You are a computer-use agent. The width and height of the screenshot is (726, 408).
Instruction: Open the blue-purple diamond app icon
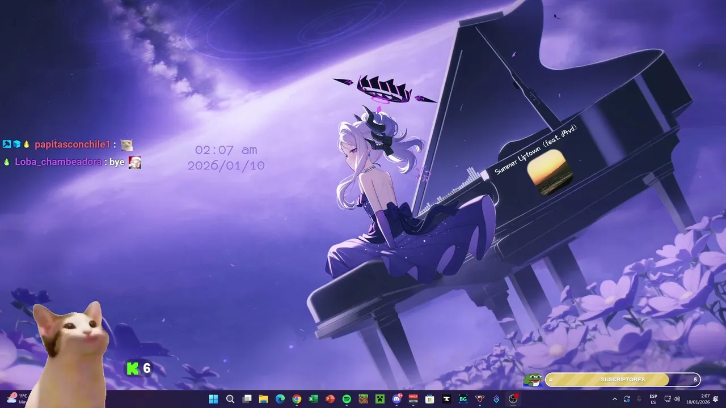(x=496, y=399)
